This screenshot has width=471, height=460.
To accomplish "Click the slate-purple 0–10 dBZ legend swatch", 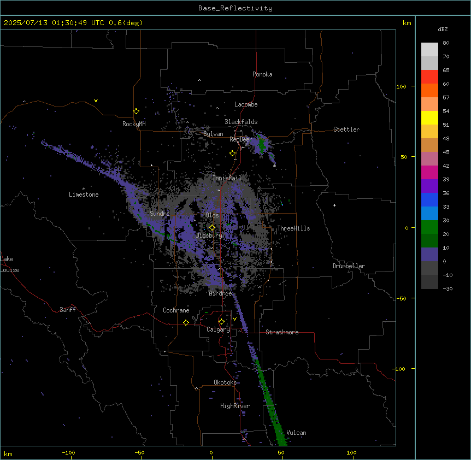I will [429, 255].
